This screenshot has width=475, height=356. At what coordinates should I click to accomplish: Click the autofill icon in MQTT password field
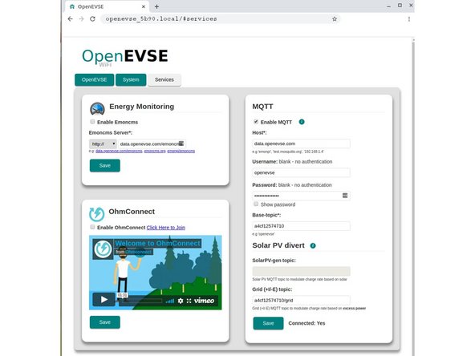coord(345,196)
